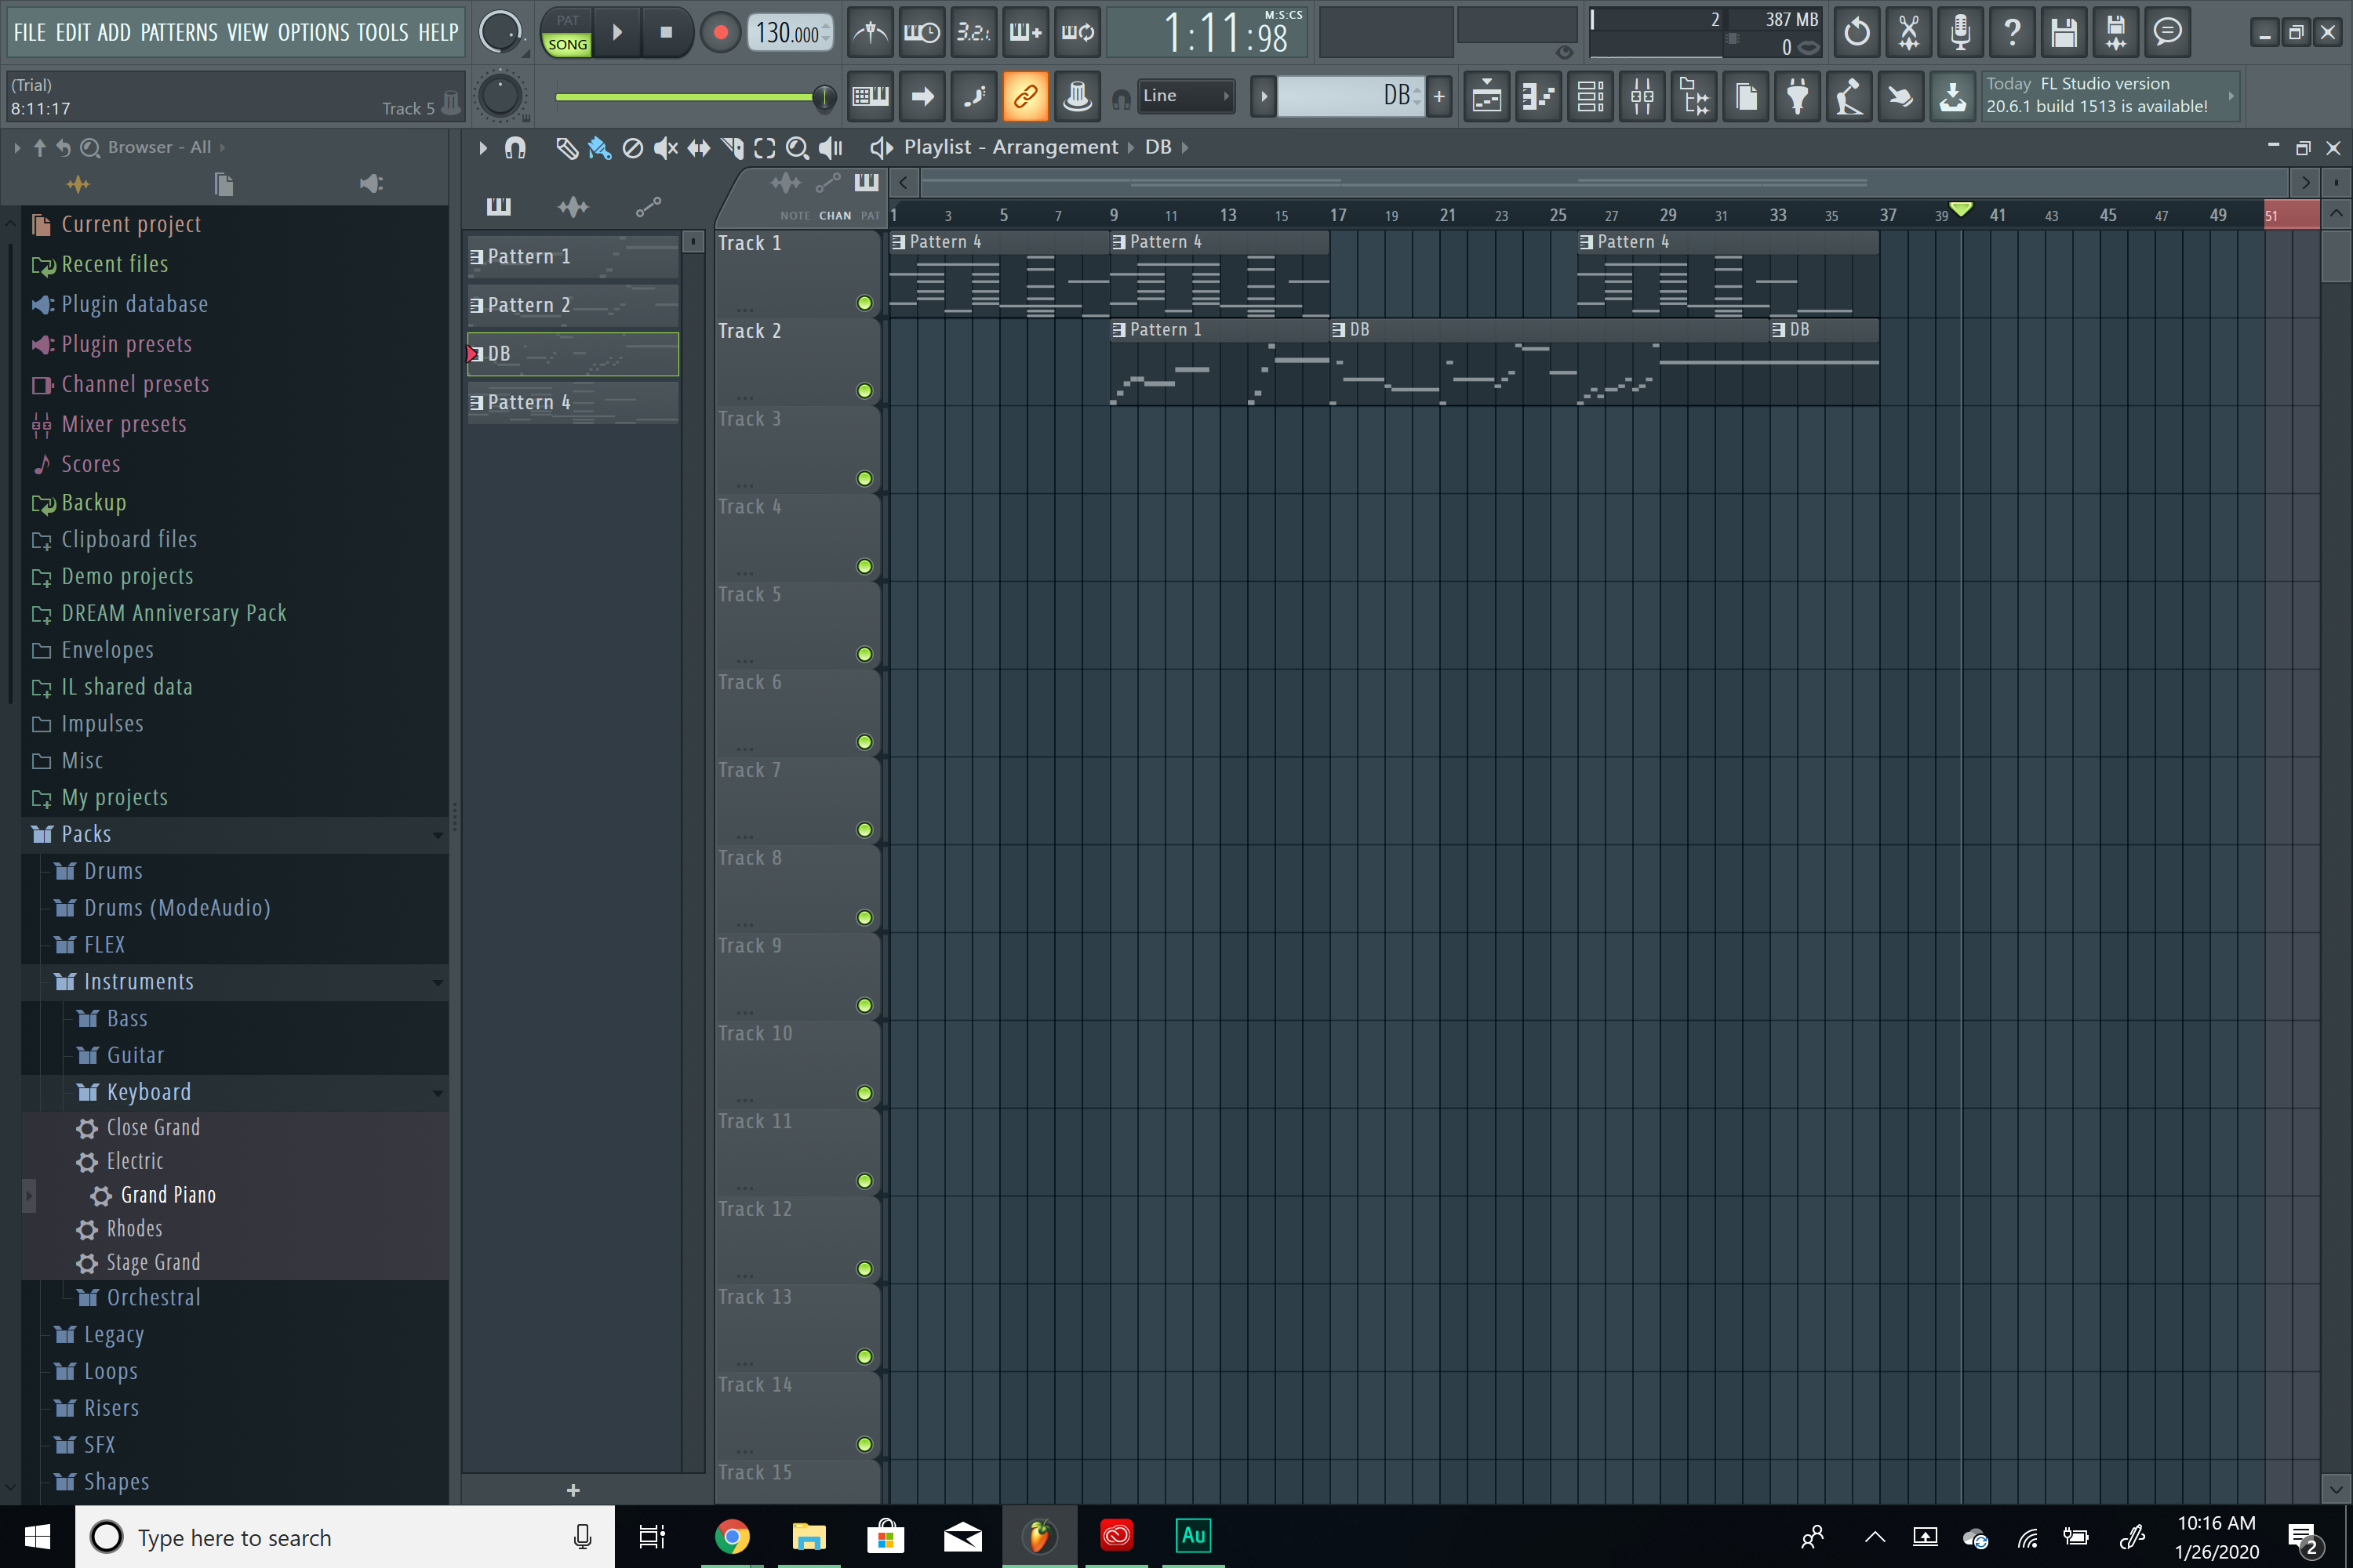Viewport: 2353px width, 1568px height.
Task: Collapse the Keyboard folder in browser
Action: pyautogui.click(x=148, y=1092)
